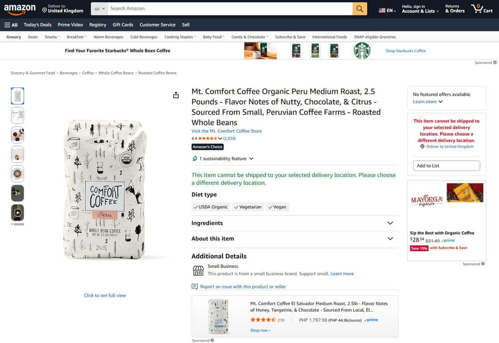Click the Amazon logo
The image size is (499, 343).
pyautogui.click(x=20, y=8)
